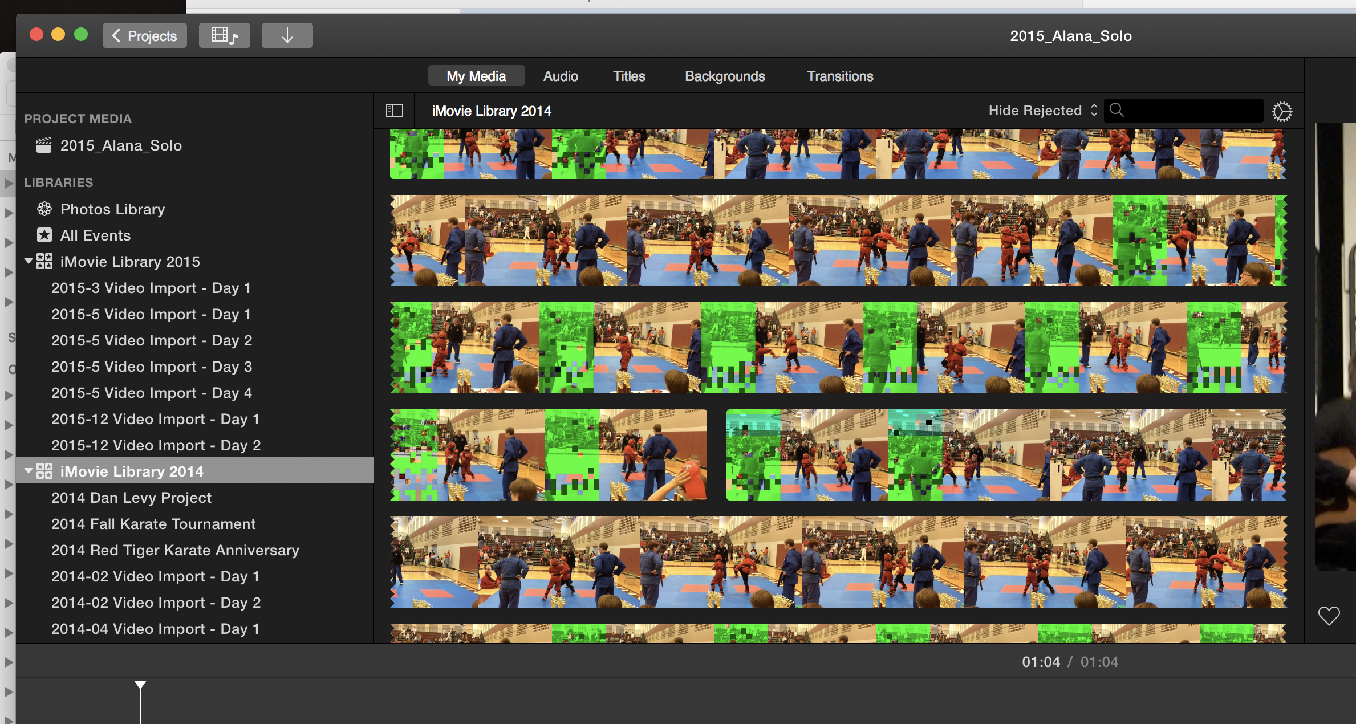Open the Backgrounds tab
This screenshot has width=1356, height=724.
(x=724, y=76)
